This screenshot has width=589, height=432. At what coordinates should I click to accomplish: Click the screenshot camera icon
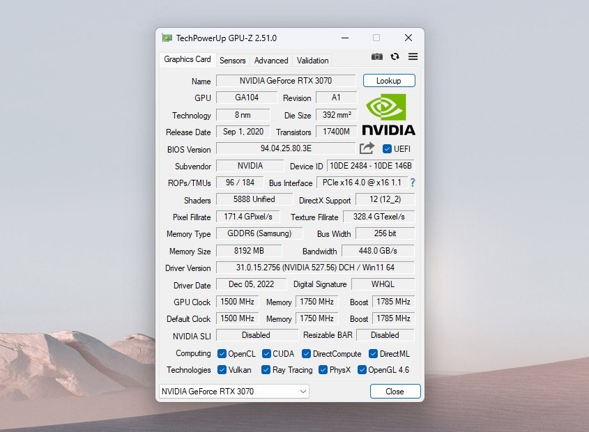pyautogui.click(x=376, y=57)
